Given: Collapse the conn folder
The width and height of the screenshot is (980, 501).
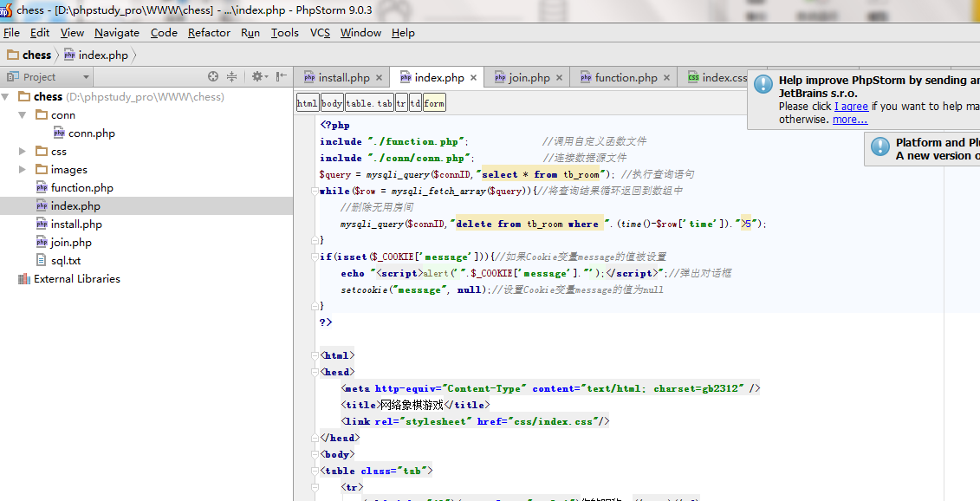Looking at the screenshot, I should click(23, 115).
